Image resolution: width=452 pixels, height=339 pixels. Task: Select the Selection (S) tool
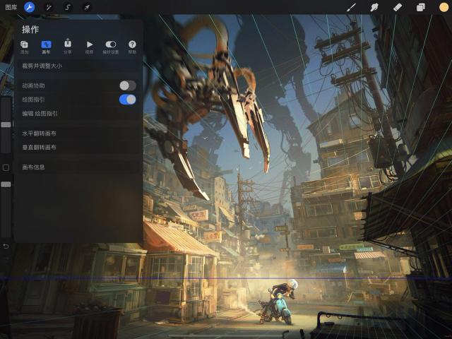click(x=68, y=7)
